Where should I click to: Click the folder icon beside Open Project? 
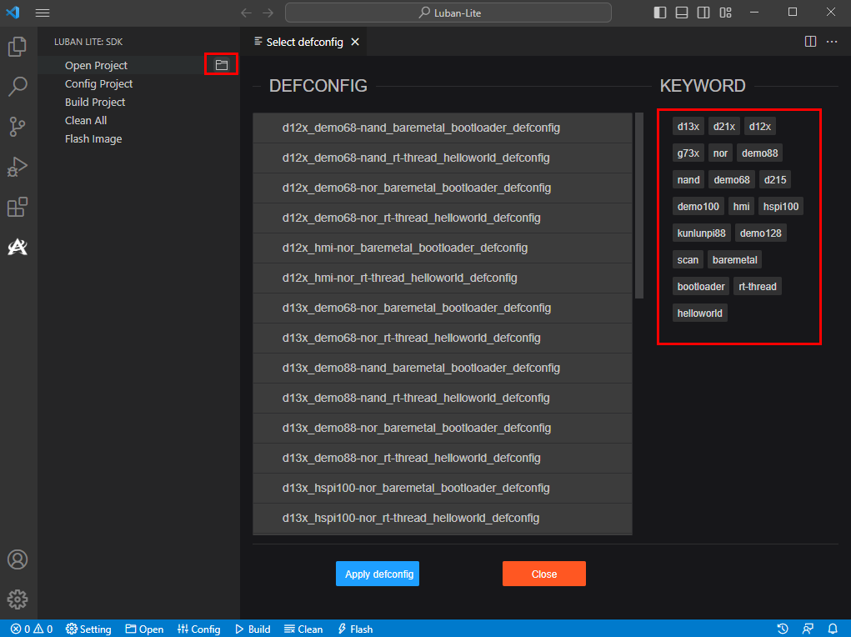222,65
